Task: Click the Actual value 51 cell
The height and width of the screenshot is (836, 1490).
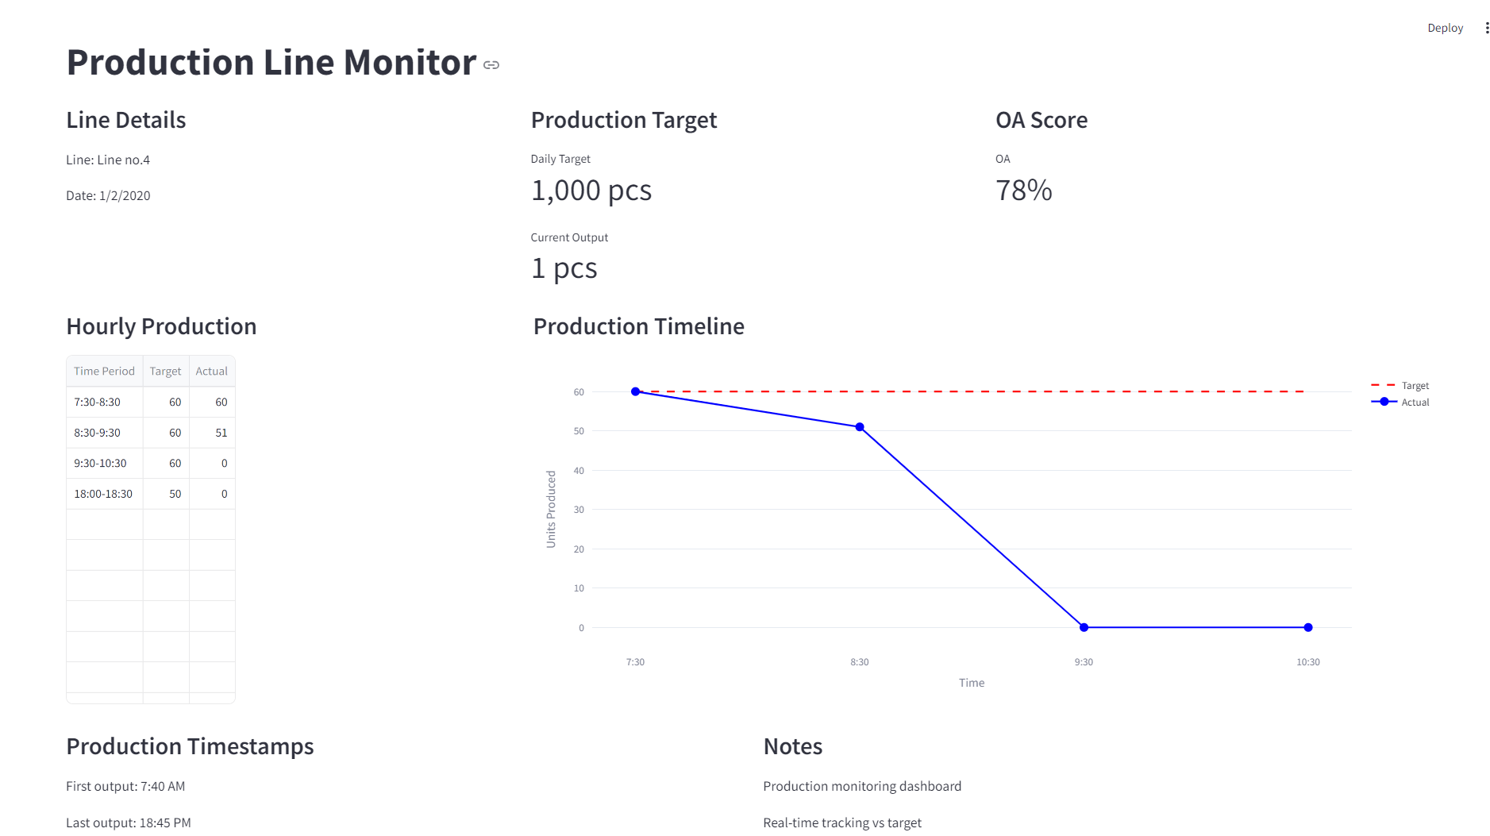Action: (212, 433)
